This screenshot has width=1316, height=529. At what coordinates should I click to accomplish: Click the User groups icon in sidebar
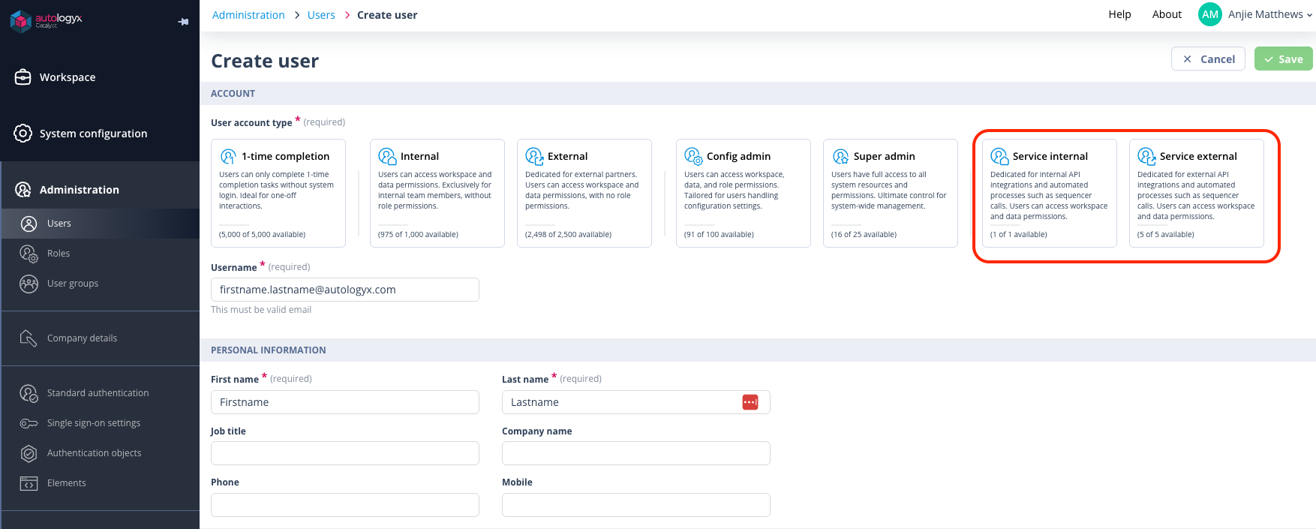(x=29, y=284)
